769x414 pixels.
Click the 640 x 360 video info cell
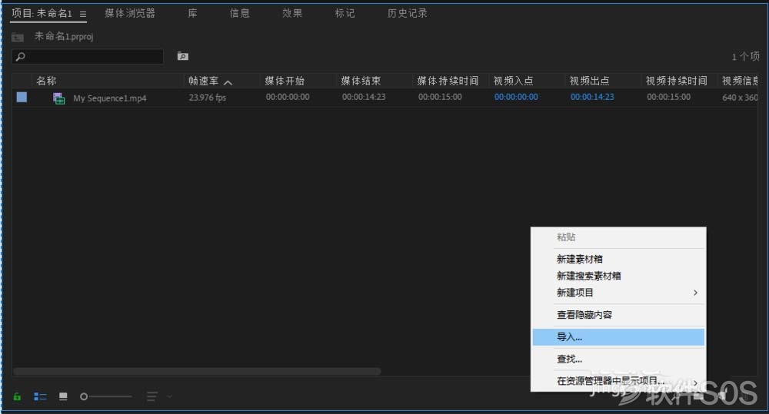(x=740, y=98)
